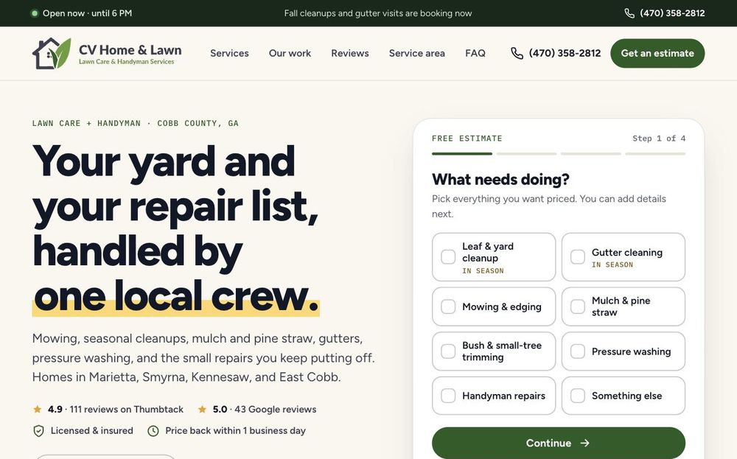Go to Our work section
The width and height of the screenshot is (737, 459).
290,53
